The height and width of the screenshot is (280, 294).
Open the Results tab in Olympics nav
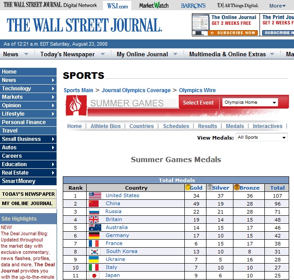(207, 126)
